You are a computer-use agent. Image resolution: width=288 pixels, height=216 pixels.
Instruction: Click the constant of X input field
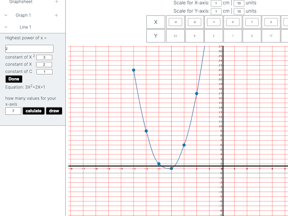tap(44, 64)
